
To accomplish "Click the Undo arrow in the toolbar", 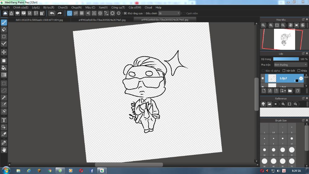I will pos(52,13).
